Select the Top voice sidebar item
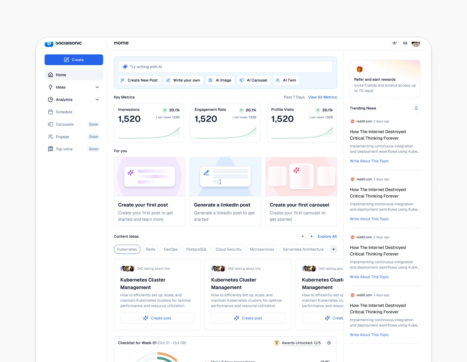 tap(65, 149)
